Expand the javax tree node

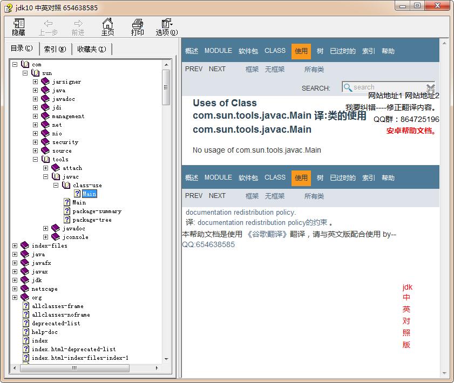(x=15, y=272)
